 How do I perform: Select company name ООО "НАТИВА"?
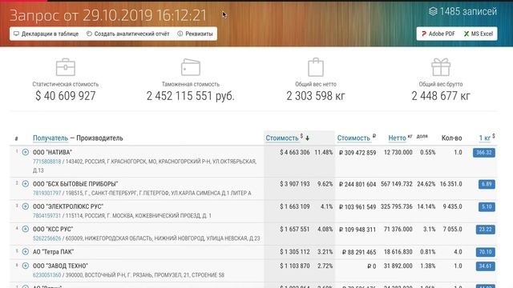52,153
